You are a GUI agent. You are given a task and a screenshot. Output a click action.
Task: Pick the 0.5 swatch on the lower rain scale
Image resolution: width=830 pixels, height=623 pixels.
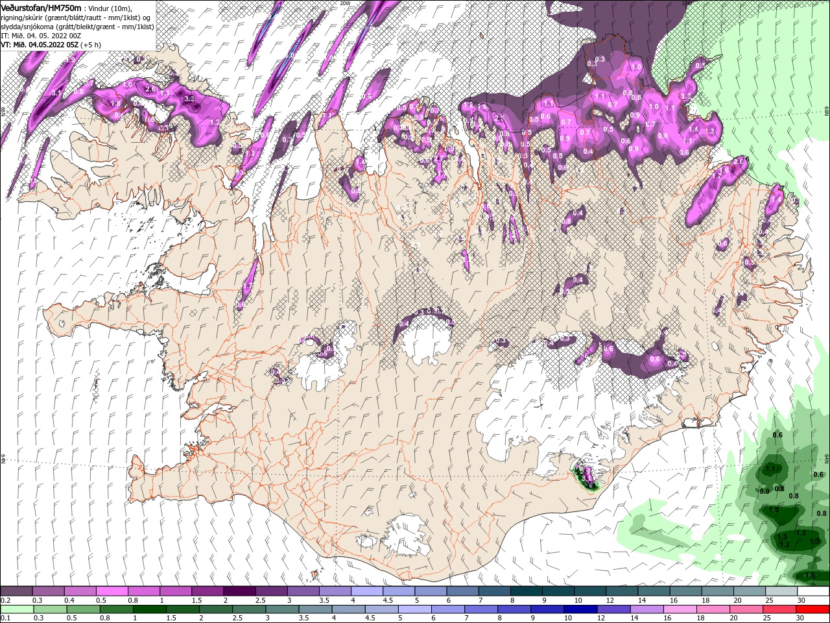point(83,609)
